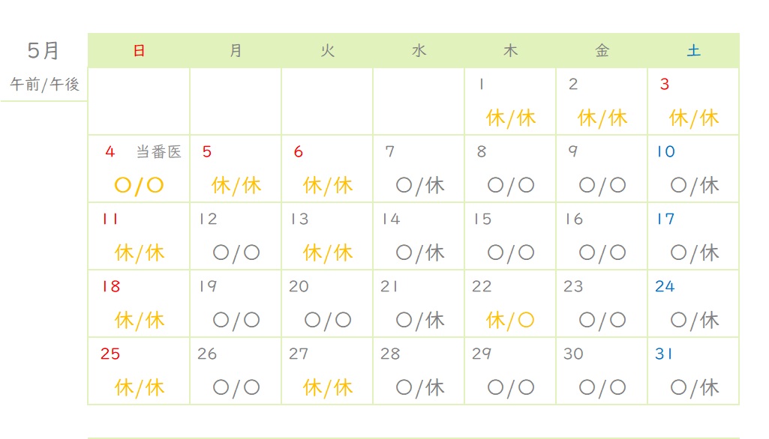This screenshot has width=769, height=439.
Task: Click the 休/休 status on May 27
Action: 328,388
